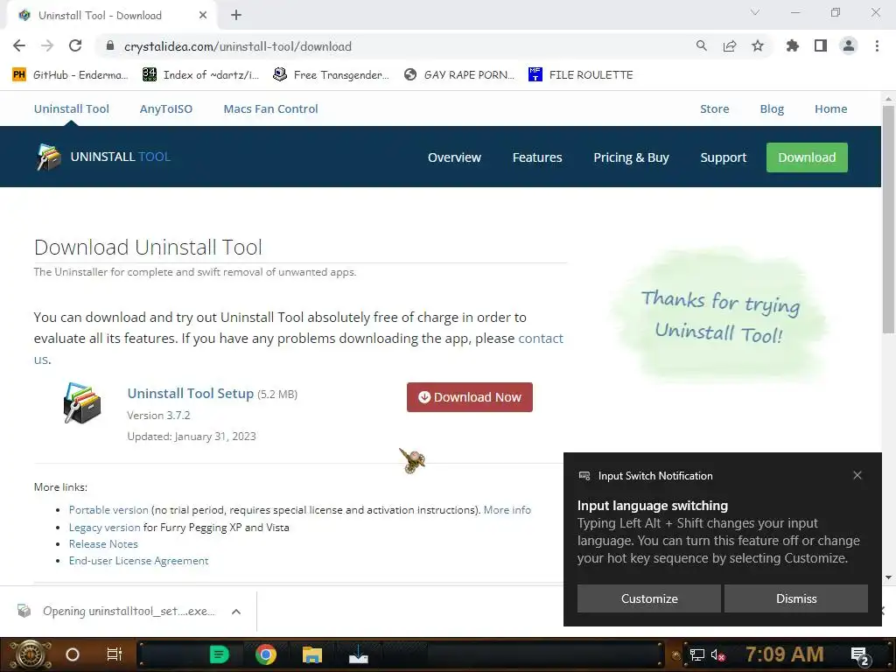Open the download arrow app on taskbar

(x=358, y=654)
